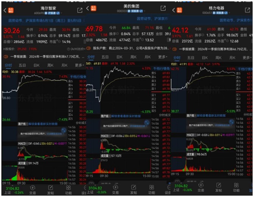The width and height of the screenshot is (254, 197).
Task: Open 千档行情 label in 海尔智家 order book
Action: pos(78,77)
